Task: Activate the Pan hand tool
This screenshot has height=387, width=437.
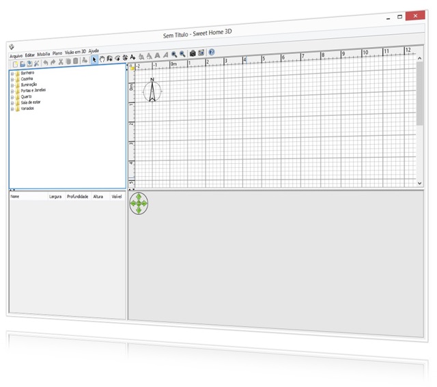Action: [x=102, y=59]
